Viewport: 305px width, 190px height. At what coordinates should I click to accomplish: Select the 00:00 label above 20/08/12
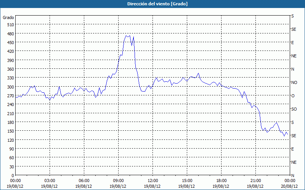click(x=290, y=181)
